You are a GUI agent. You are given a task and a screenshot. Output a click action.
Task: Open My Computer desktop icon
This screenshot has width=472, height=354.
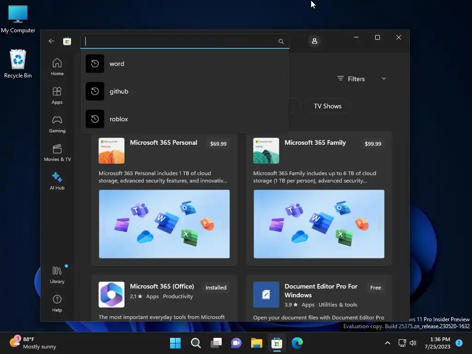click(18, 19)
